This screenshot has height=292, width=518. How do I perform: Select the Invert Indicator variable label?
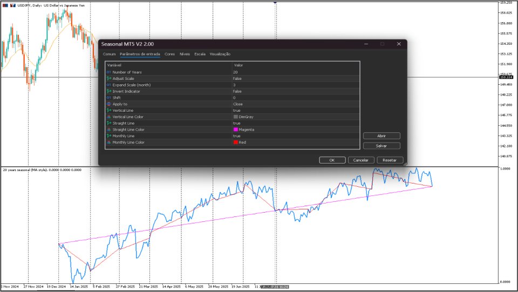pyautogui.click(x=126, y=92)
